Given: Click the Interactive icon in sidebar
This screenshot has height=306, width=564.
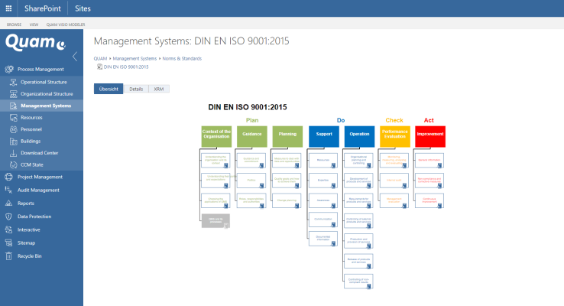Looking at the screenshot, I should (x=9, y=229).
